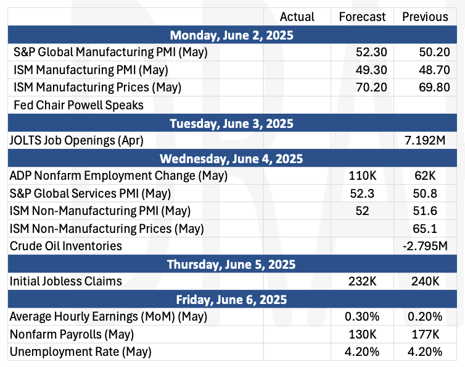Click previous value 0.20%
The image size is (465, 367).
coord(425,316)
